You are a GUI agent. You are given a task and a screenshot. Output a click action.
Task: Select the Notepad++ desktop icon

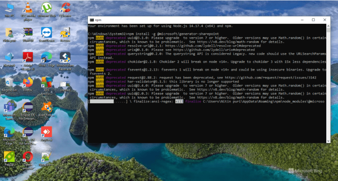tap(46, 156)
